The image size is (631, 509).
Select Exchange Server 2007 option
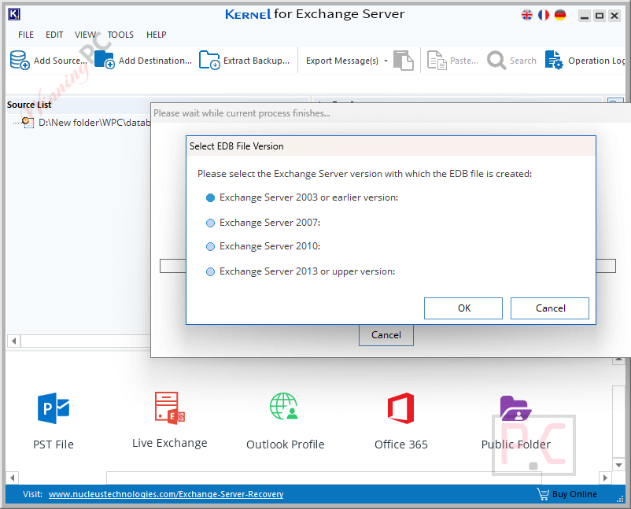pyautogui.click(x=210, y=223)
